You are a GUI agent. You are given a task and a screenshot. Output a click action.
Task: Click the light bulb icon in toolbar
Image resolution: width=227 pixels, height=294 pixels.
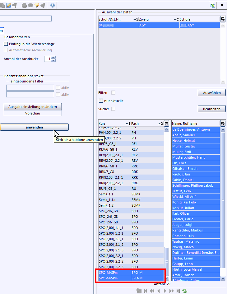[36, 5]
